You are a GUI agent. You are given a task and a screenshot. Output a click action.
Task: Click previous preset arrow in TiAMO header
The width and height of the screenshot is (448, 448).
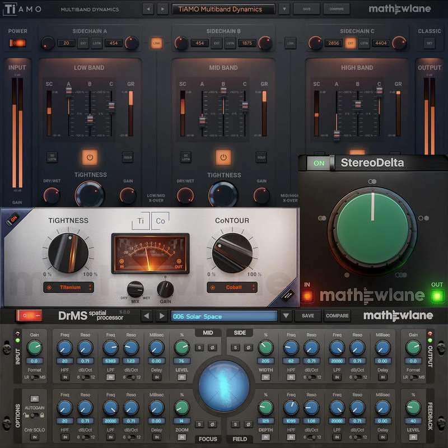147,9
